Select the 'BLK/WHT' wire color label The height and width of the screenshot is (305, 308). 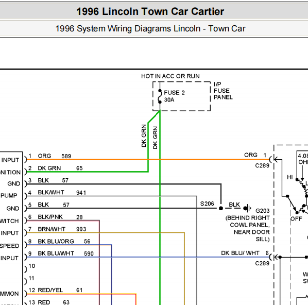pos(50,192)
